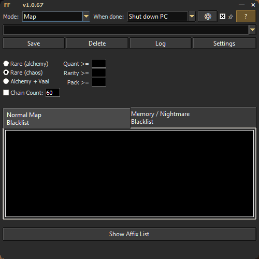Screen dimensions: 259x259
Task: Expand the When done dropdown arrow
Action: pos(192,17)
